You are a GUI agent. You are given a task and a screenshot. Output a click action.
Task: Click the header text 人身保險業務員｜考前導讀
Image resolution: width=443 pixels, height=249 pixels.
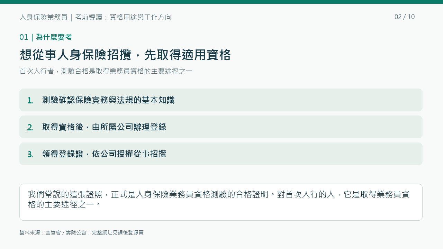coord(61,17)
